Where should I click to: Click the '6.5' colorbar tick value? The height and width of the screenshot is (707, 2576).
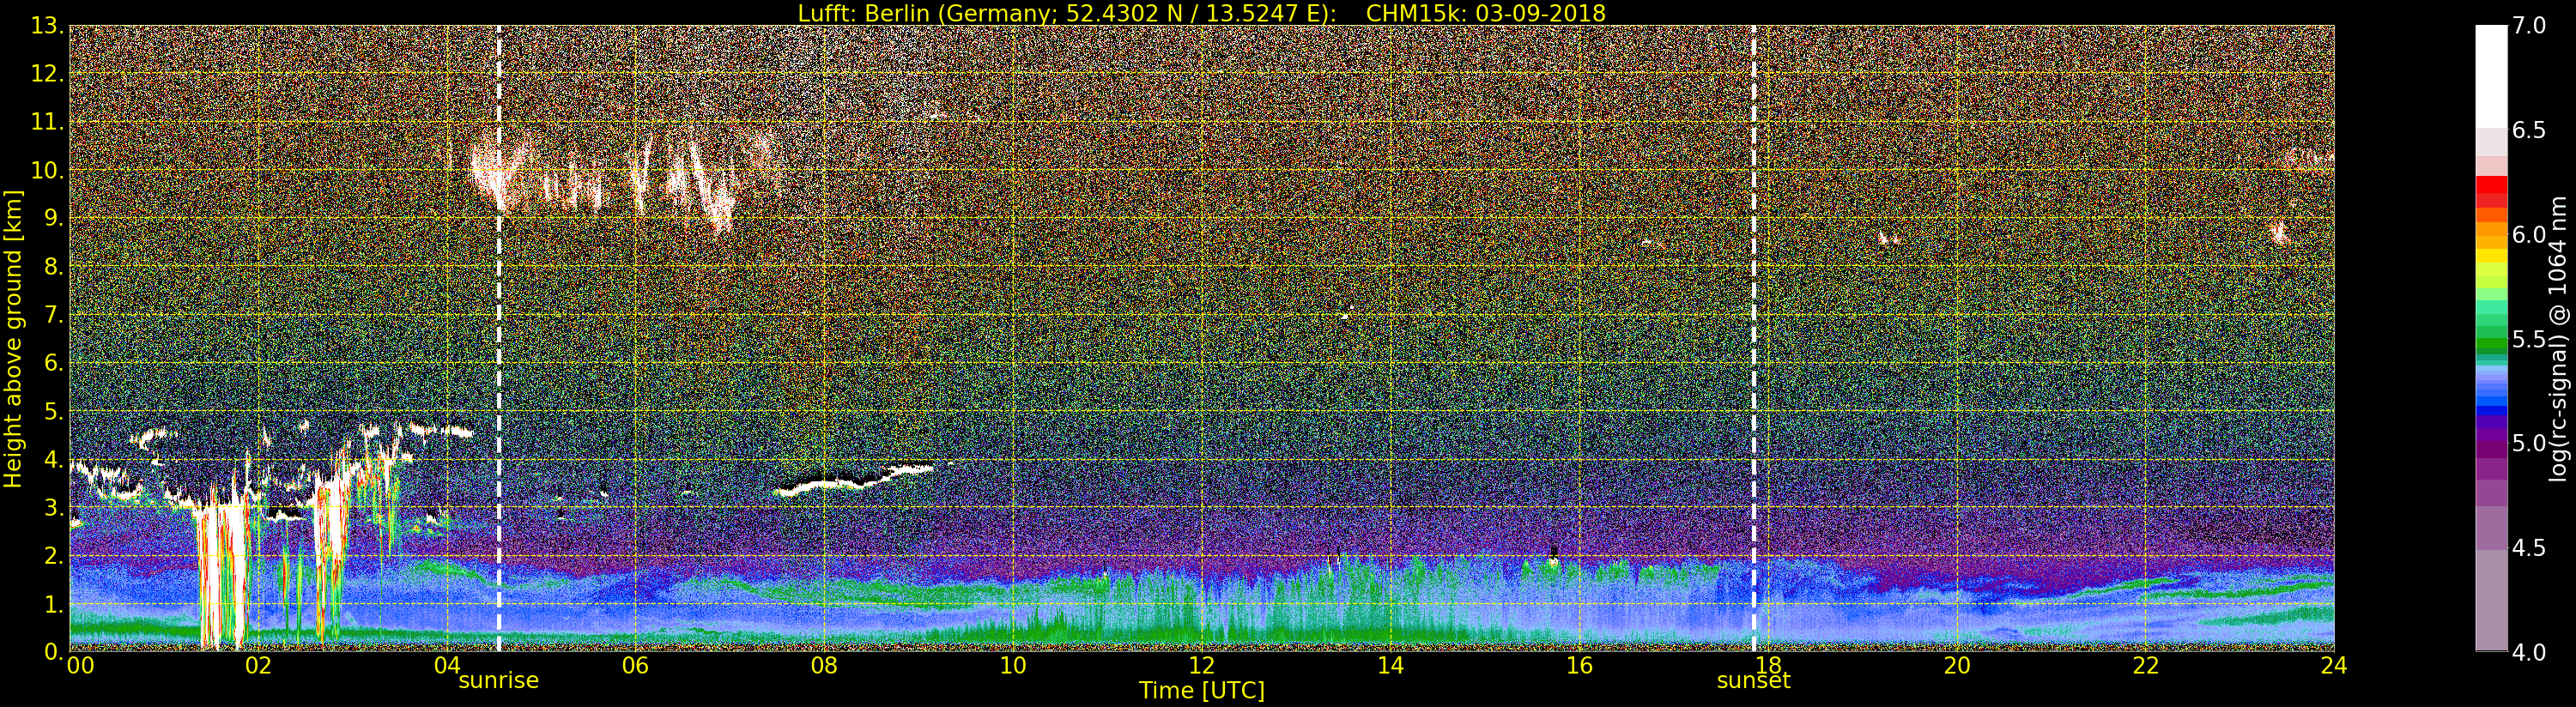click(x=2529, y=130)
